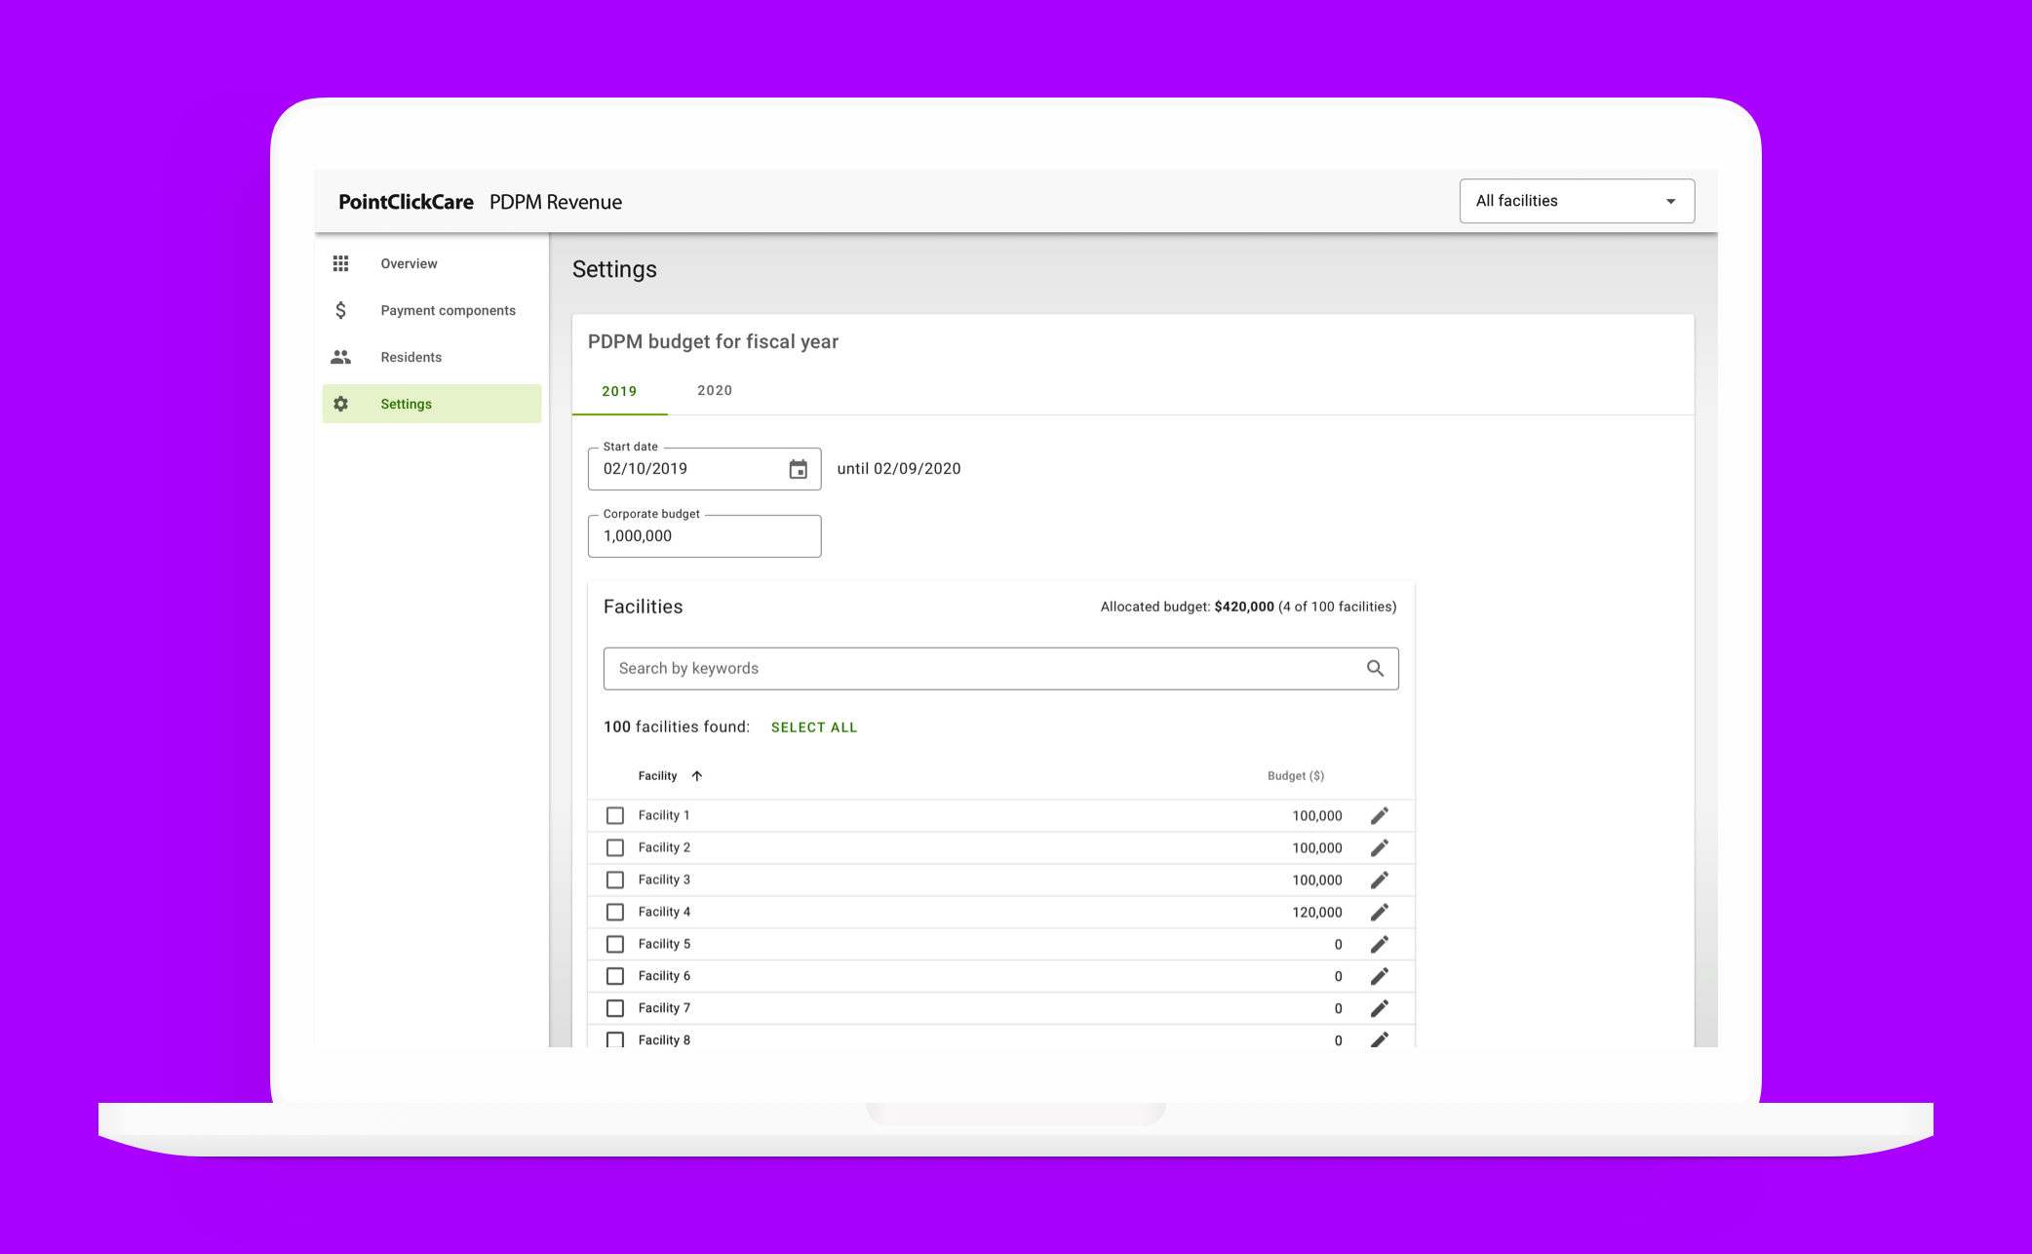This screenshot has width=2032, height=1254.
Task: Edit Facility 3 budget with pencil icon
Action: click(1379, 880)
